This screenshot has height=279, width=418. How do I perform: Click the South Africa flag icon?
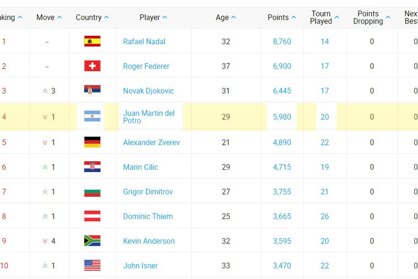click(92, 241)
